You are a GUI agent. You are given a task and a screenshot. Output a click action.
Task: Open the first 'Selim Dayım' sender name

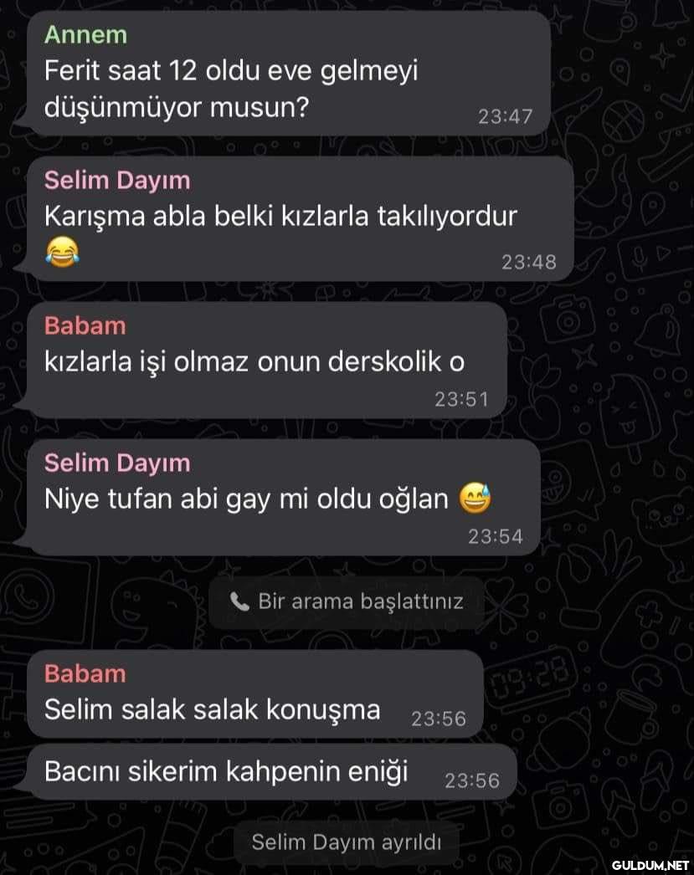click(x=117, y=180)
